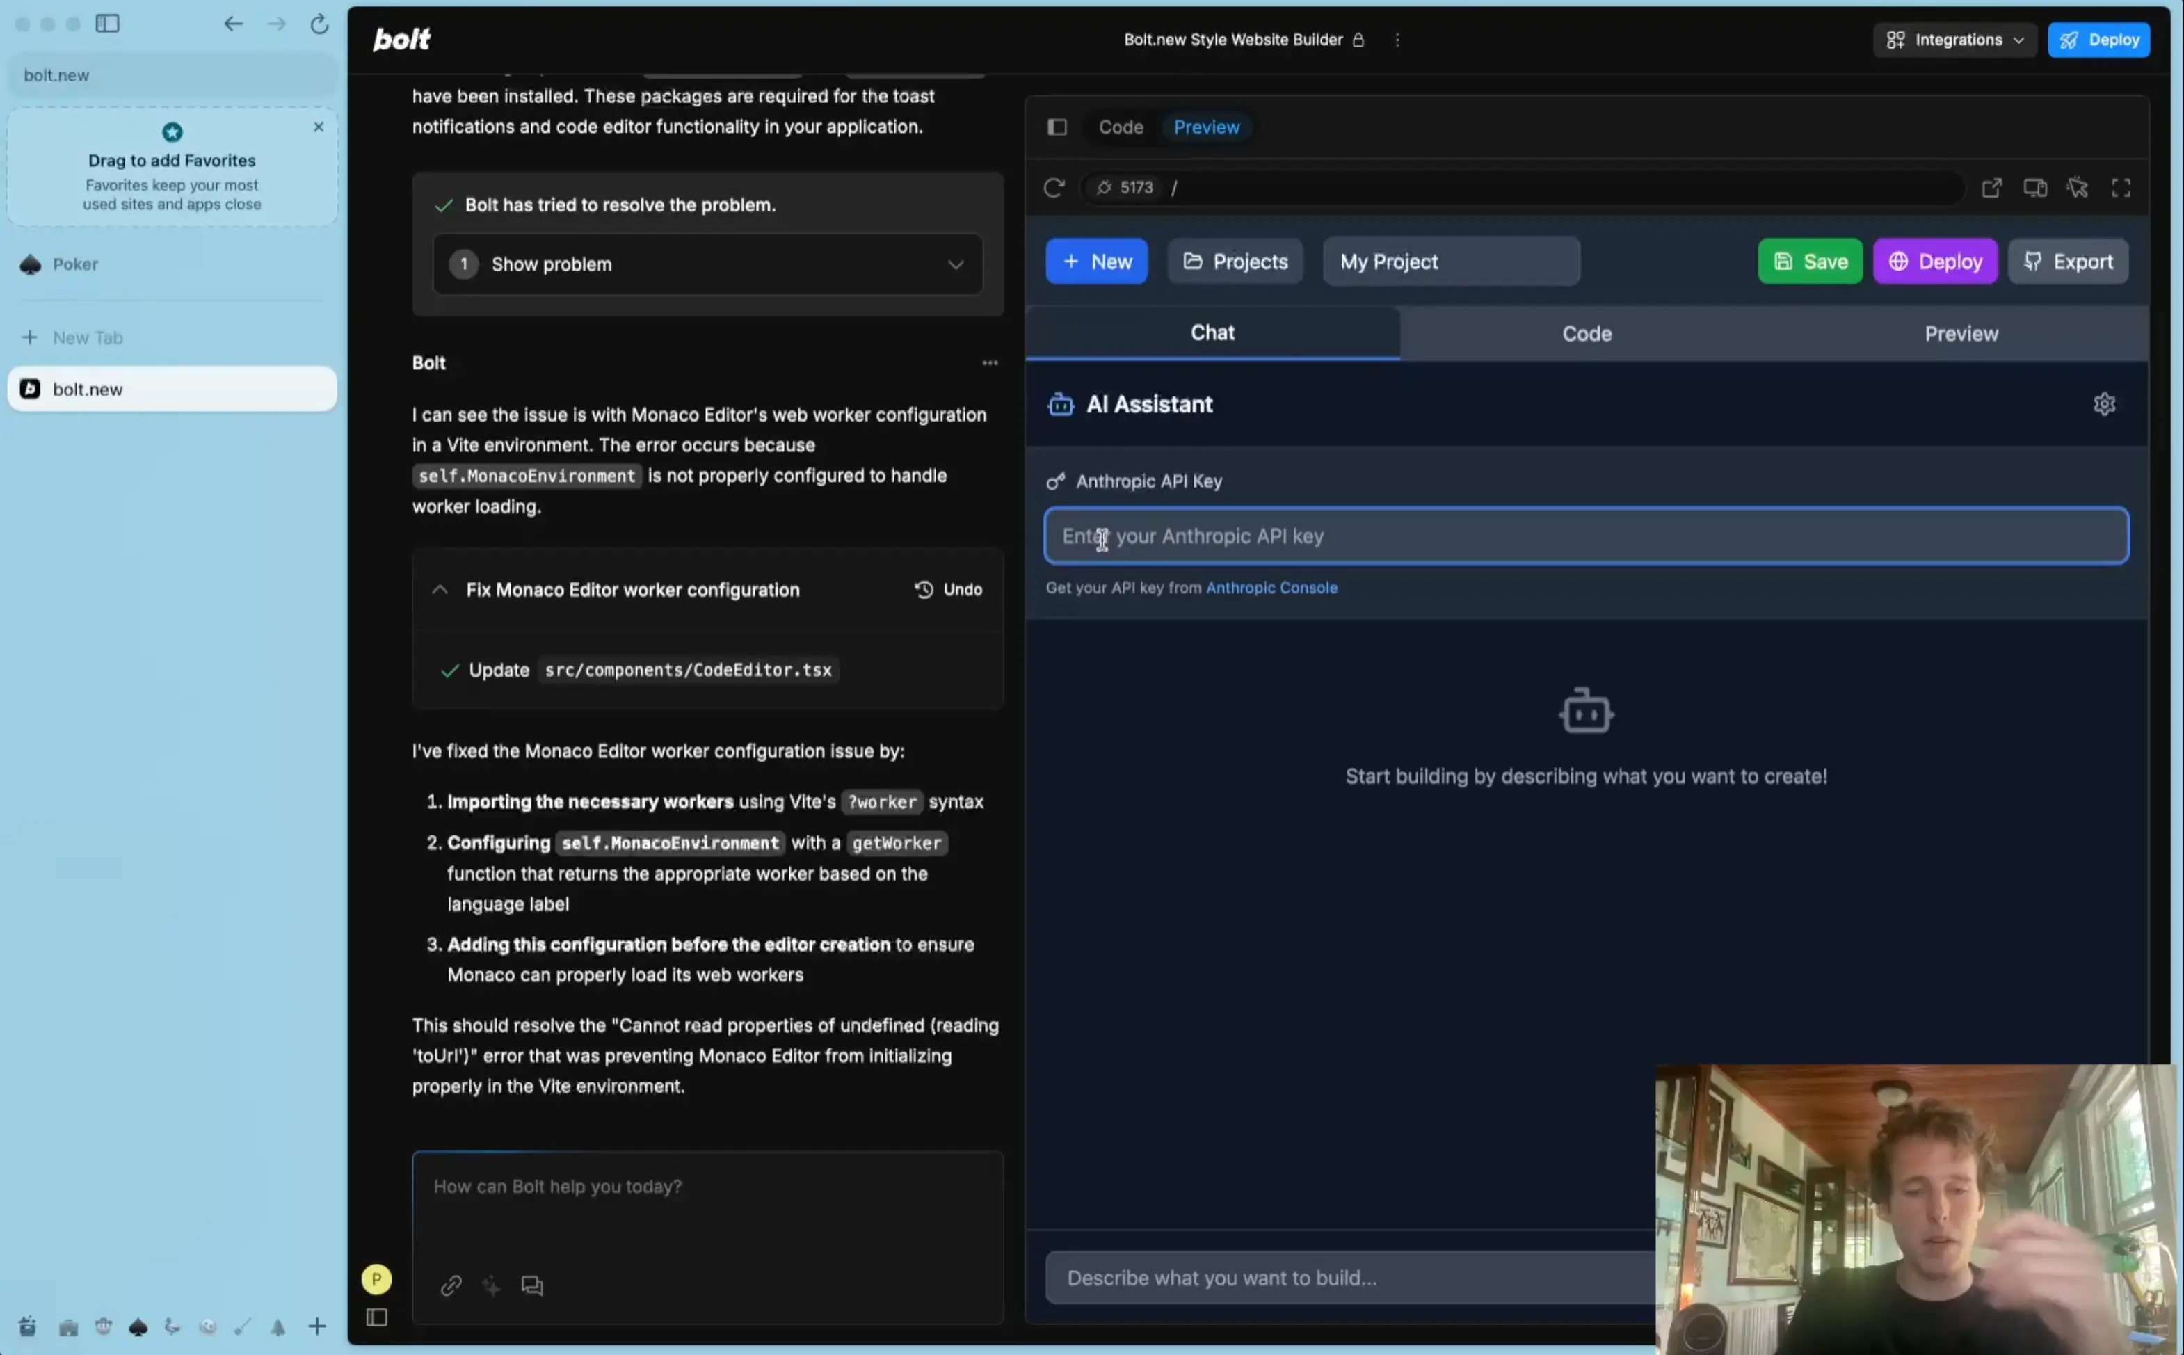Open the preview in a new tab icon
The image size is (2184, 1355).
coord(1991,187)
